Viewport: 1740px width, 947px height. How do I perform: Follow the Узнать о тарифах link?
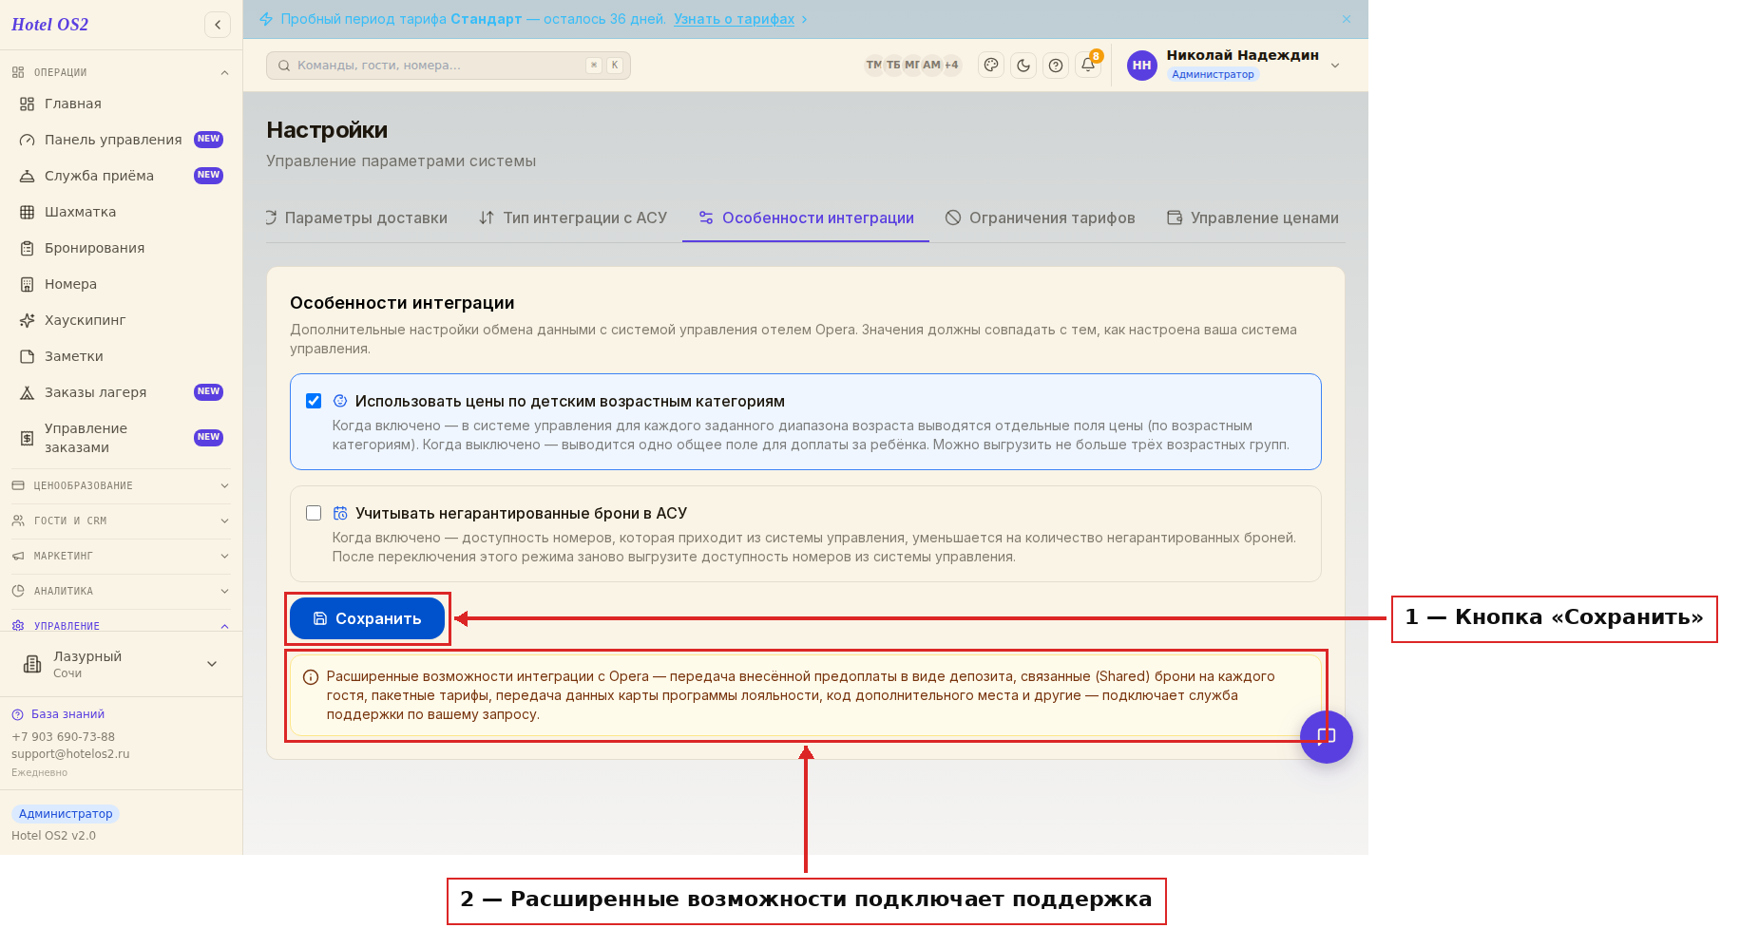pyautogui.click(x=734, y=19)
